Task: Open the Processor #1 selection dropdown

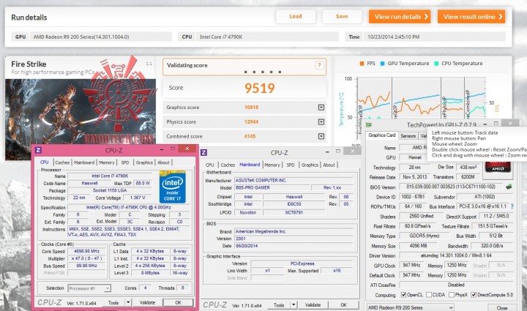Action: click(x=89, y=288)
